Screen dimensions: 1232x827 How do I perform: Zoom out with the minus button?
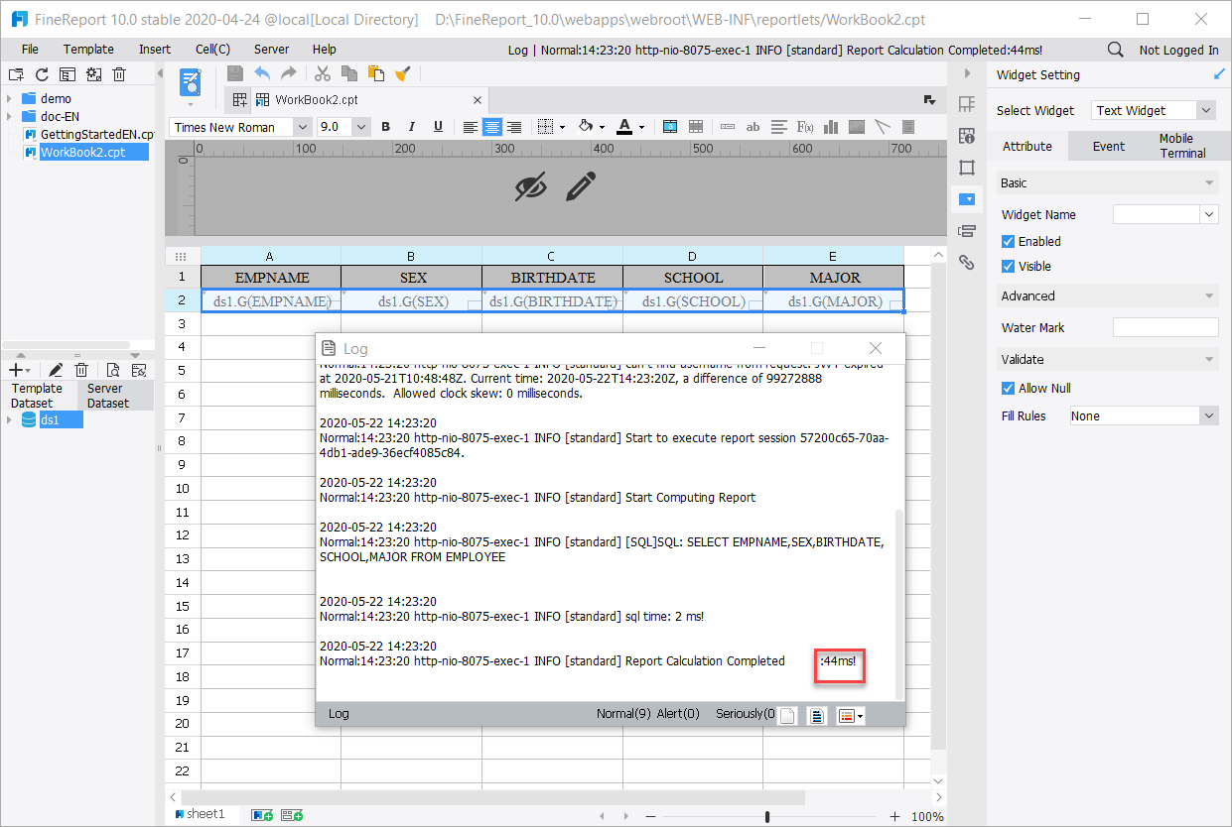[650, 816]
